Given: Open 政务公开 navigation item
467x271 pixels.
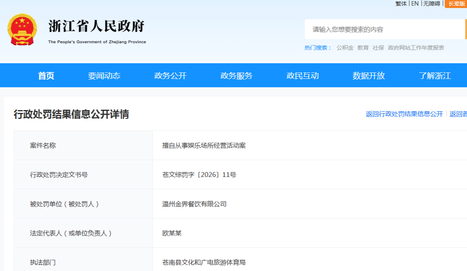Looking at the screenshot, I should click(x=170, y=76).
